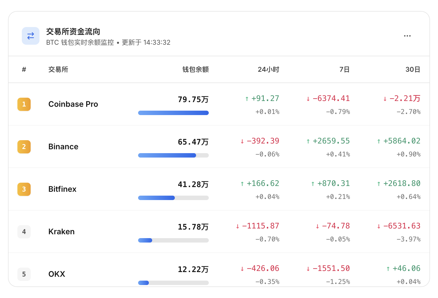Click rank badge 4 for Kraken
This screenshot has height=298, width=438.
coord(24,232)
